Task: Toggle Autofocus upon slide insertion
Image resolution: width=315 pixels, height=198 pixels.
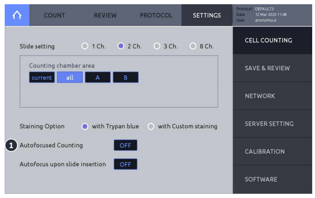Action: click(x=126, y=164)
